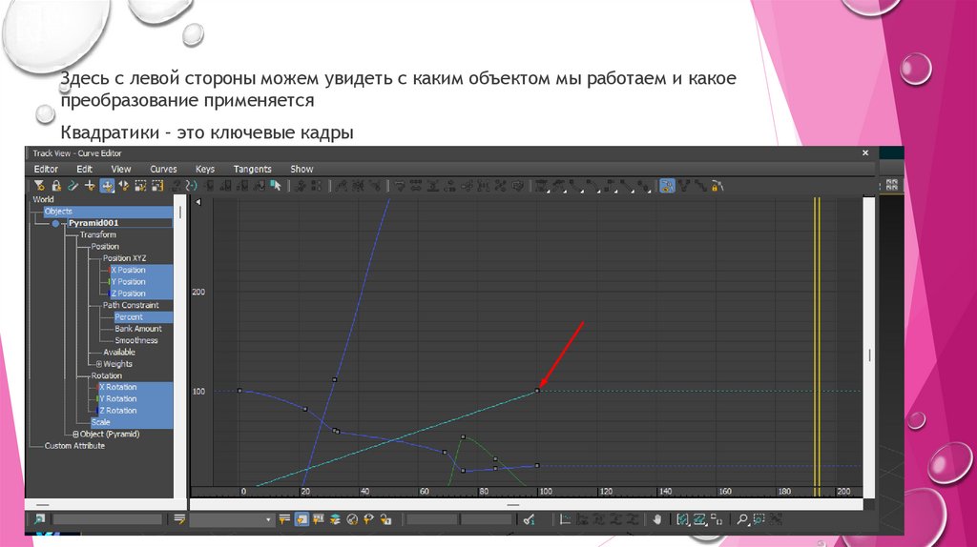Click the Pan hand tool icon
This screenshot has height=547, width=977.
[657, 519]
